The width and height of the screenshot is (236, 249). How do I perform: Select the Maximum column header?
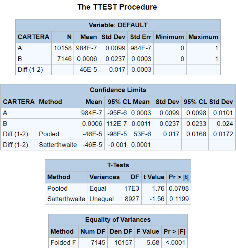pyautogui.click(x=203, y=37)
